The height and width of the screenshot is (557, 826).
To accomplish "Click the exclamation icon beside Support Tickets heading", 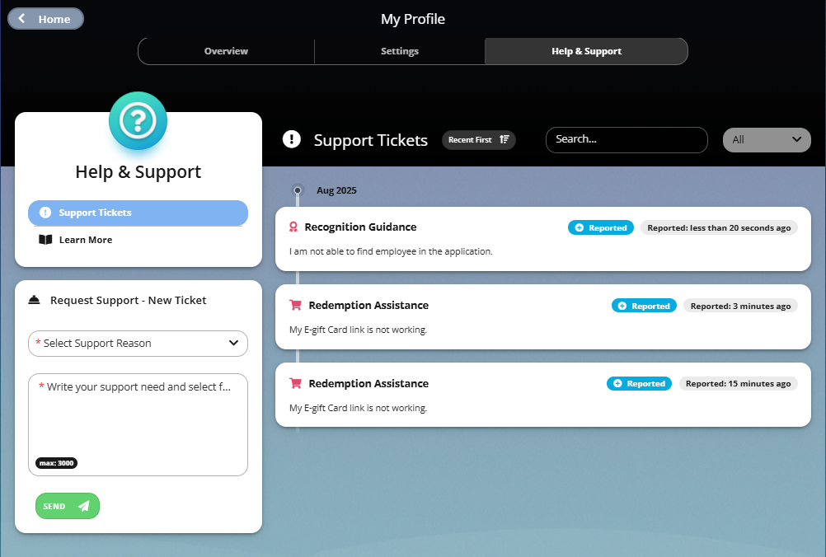I will [x=291, y=139].
